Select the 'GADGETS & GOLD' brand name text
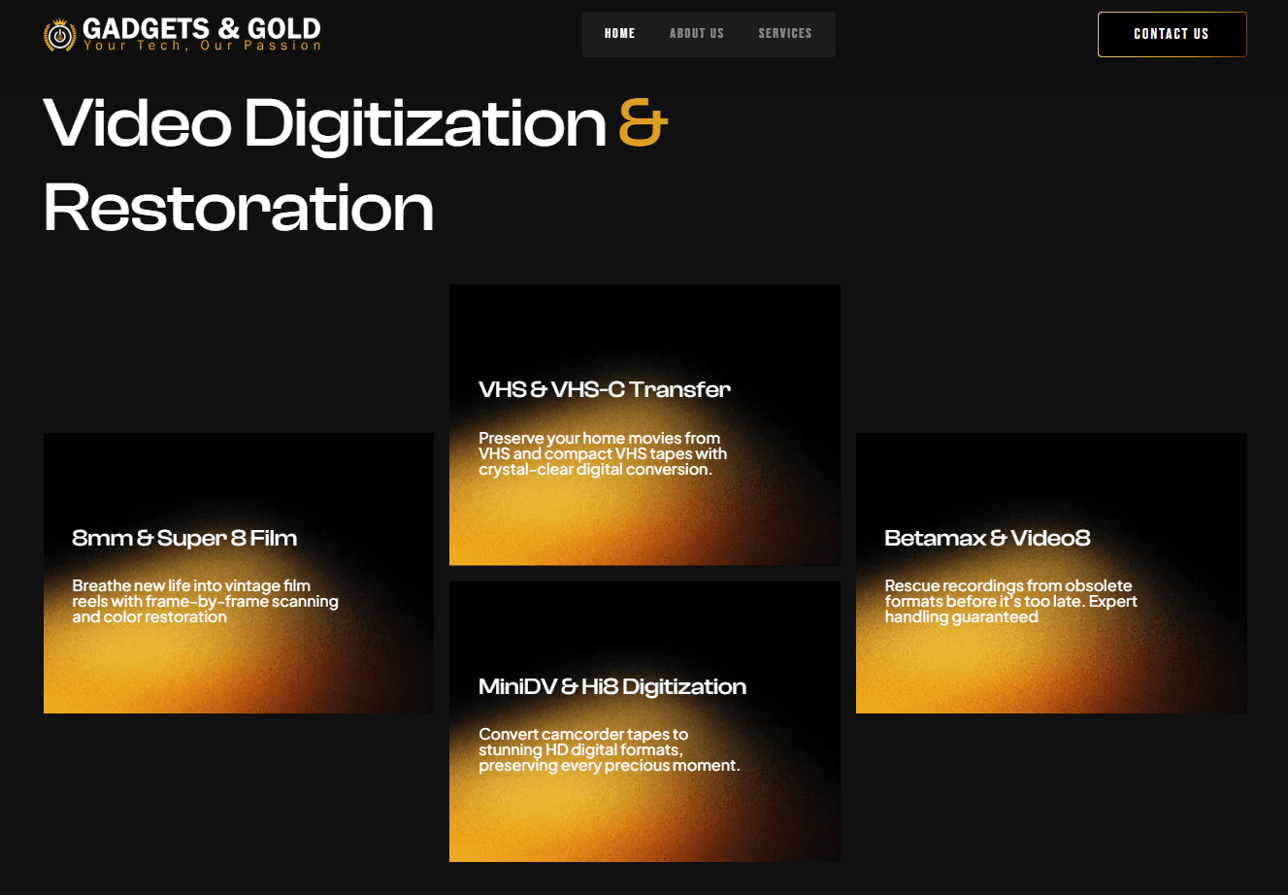Viewport: 1288px width, 895px height. (x=202, y=29)
